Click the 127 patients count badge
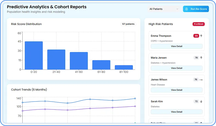 (128, 24)
